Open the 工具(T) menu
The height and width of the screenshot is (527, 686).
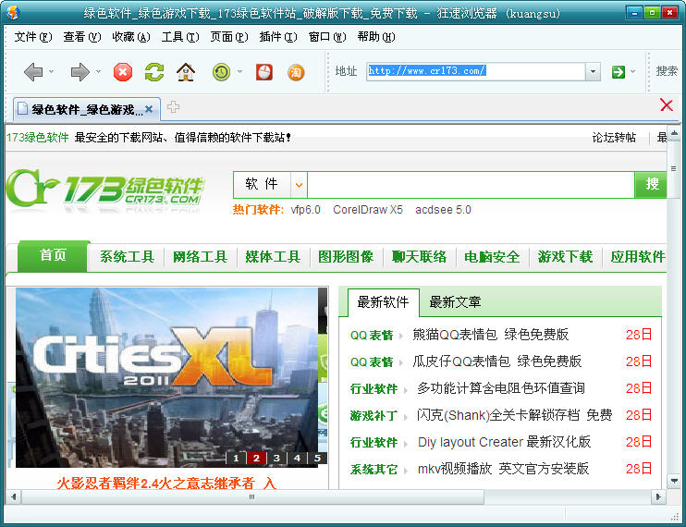(180, 37)
